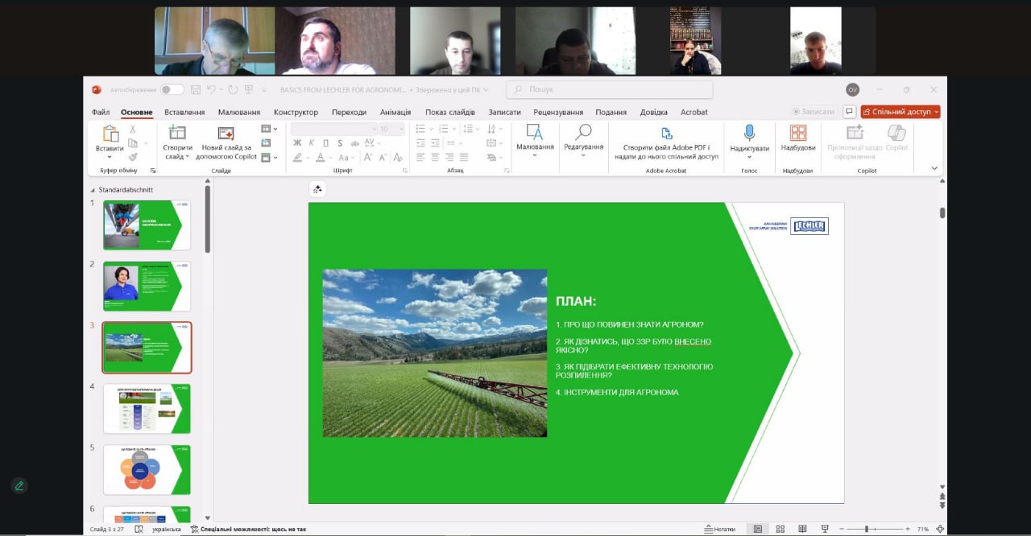Switch to Slide Sorter view in status bar

tap(780, 529)
